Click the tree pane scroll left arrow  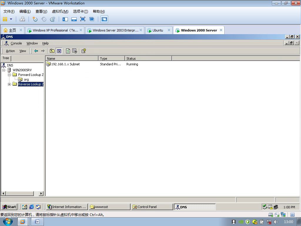(4, 193)
